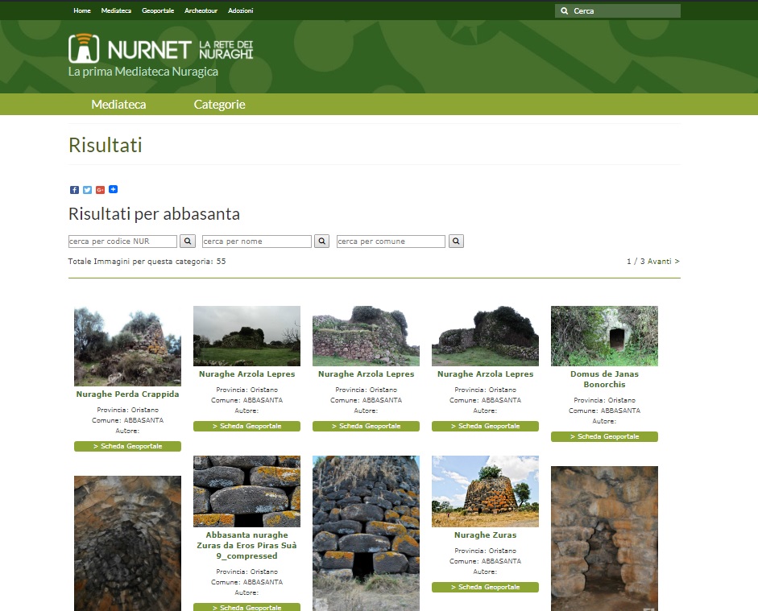758x611 pixels.
Task: Open Scheda Geoportale for Domus de Janas Bonorchis
Action: point(604,436)
